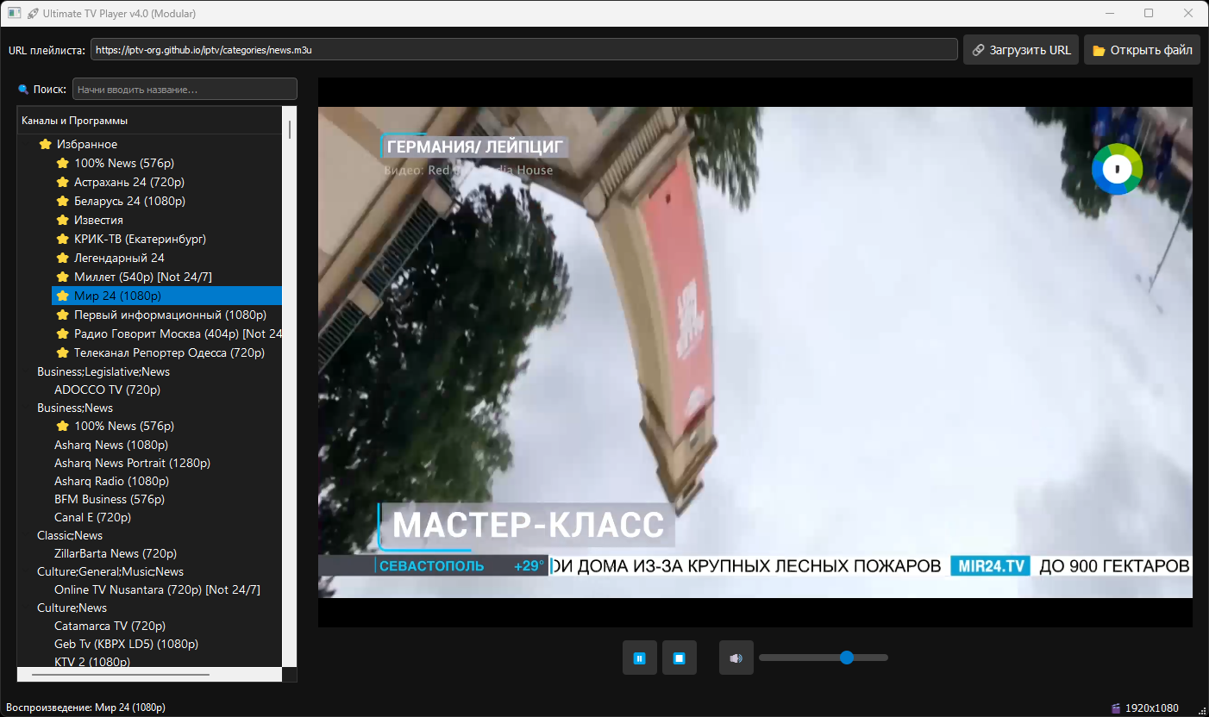Screen dimensions: 1209x717
Task: Click the star beside Легендарный 24
Action: 62,258
